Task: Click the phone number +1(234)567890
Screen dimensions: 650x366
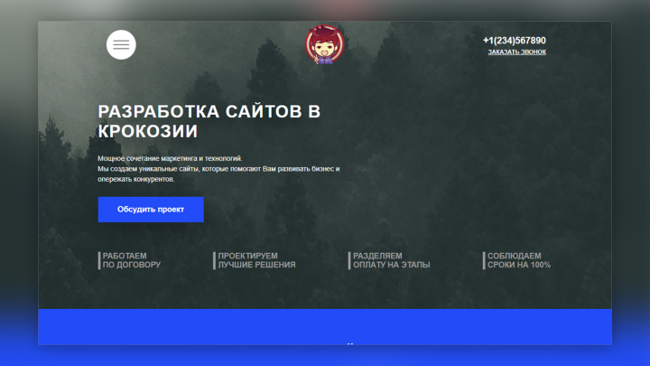Action: pyautogui.click(x=514, y=41)
